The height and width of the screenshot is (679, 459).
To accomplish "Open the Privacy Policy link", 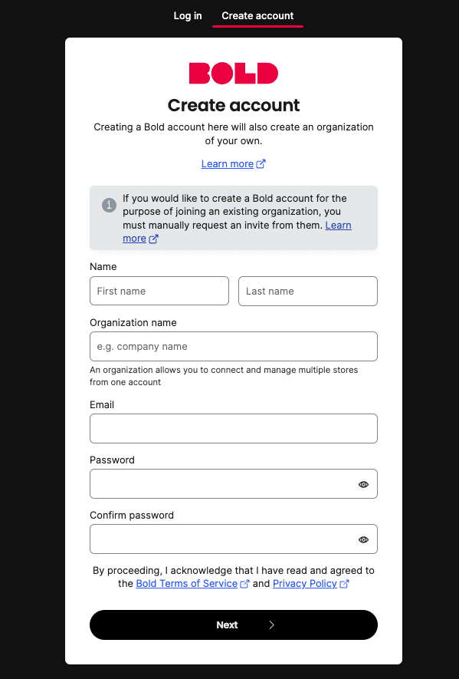I will 305,583.
